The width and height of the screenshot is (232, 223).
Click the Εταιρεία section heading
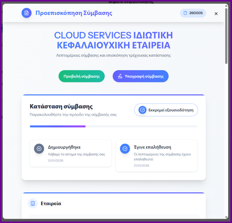pyautogui.click(x=51, y=204)
